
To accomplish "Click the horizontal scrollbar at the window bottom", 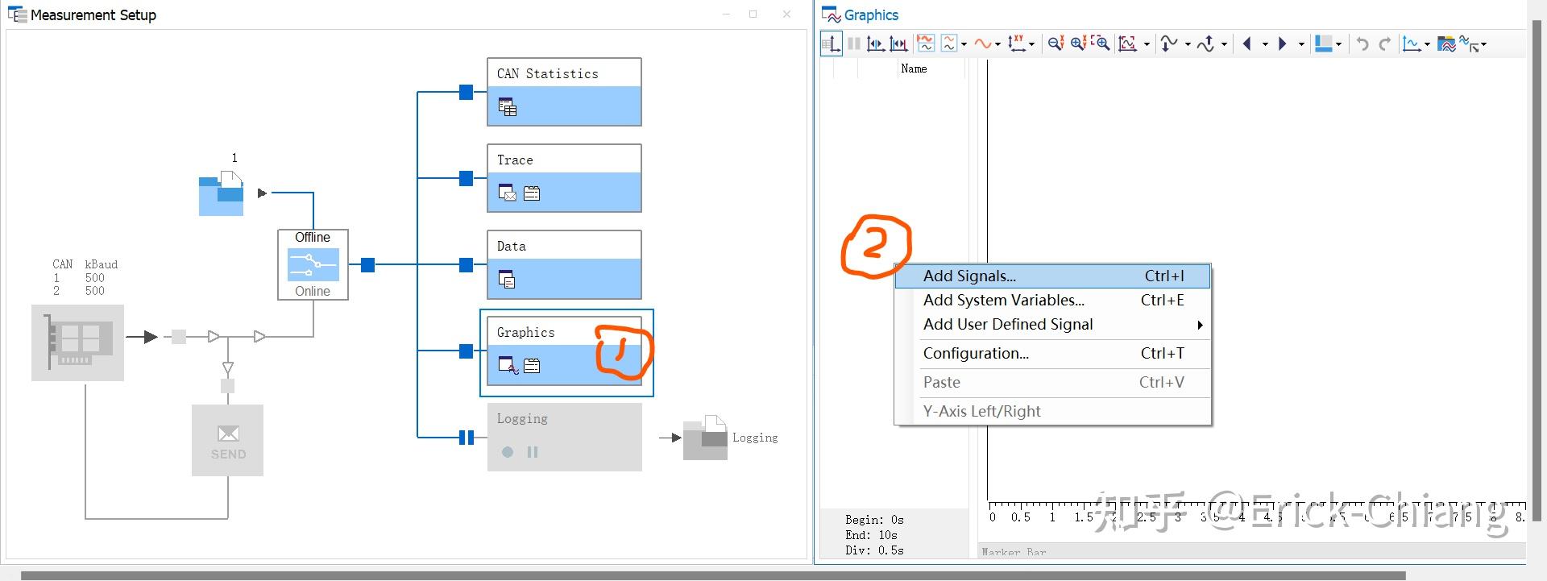I will pyautogui.click(x=713, y=576).
